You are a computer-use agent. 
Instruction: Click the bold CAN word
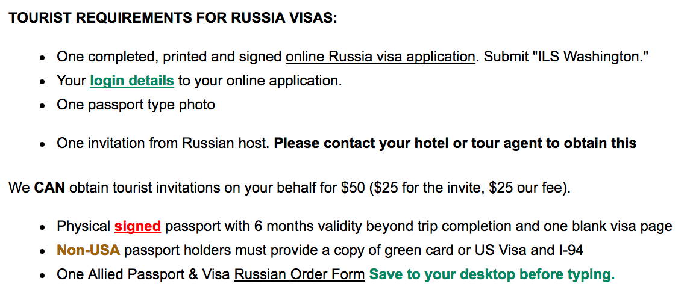pos(49,188)
